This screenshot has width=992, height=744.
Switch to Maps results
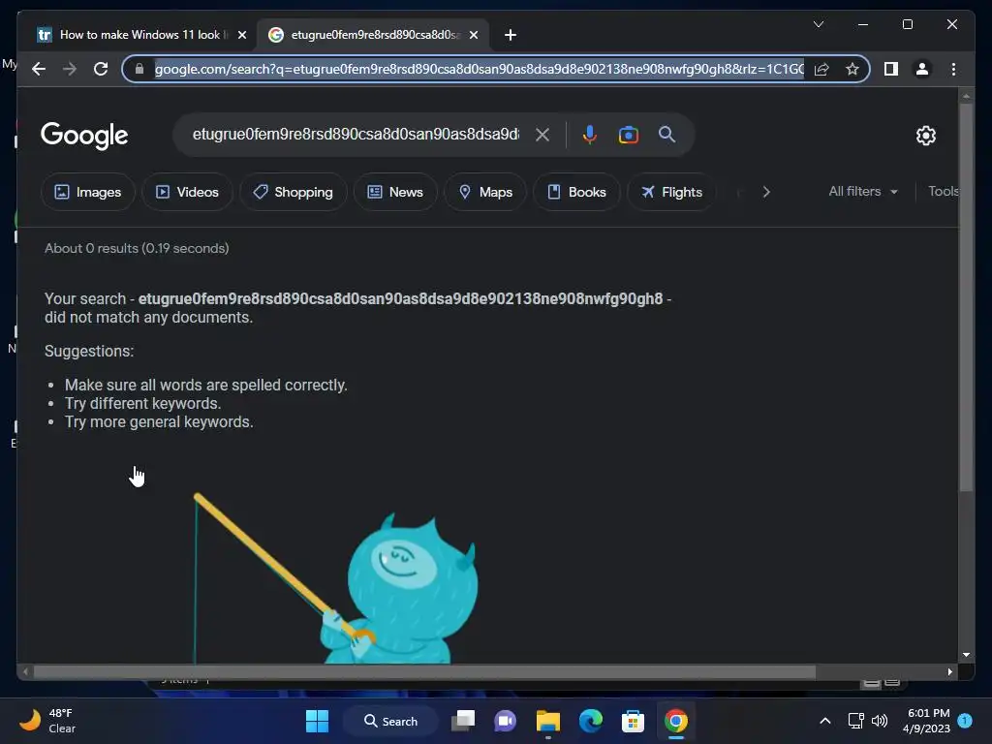point(485,192)
